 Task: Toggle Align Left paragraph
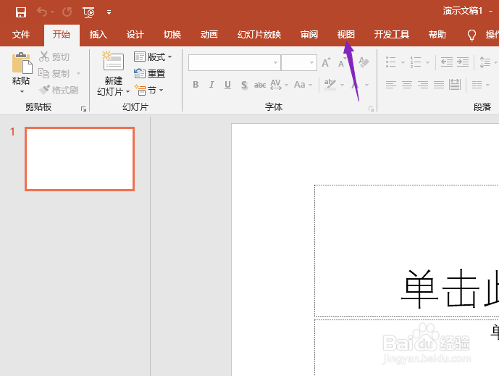(x=391, y=85)
